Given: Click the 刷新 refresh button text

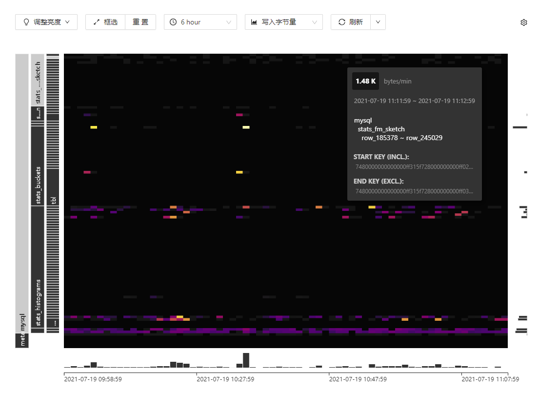Looking at the screenshot, I should tap(356, 22).
